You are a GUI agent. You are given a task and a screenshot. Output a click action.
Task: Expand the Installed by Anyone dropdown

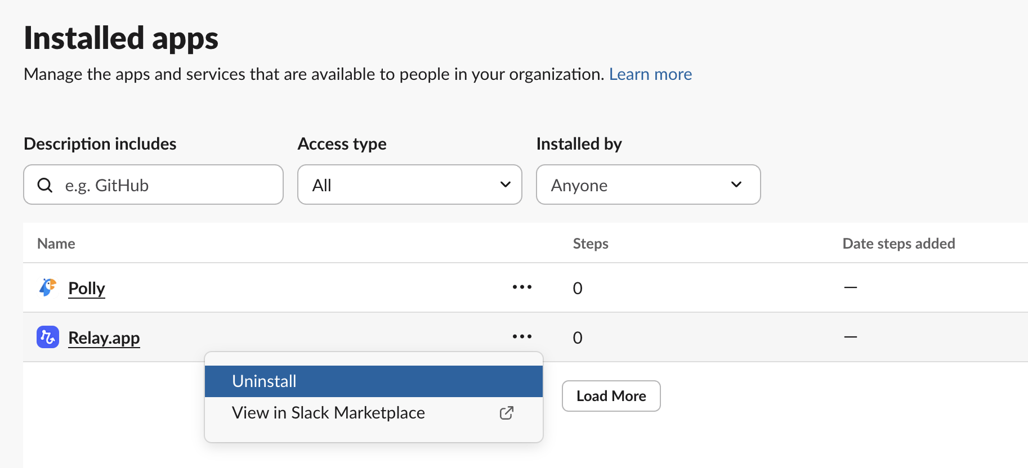click(x=649, y=184)
